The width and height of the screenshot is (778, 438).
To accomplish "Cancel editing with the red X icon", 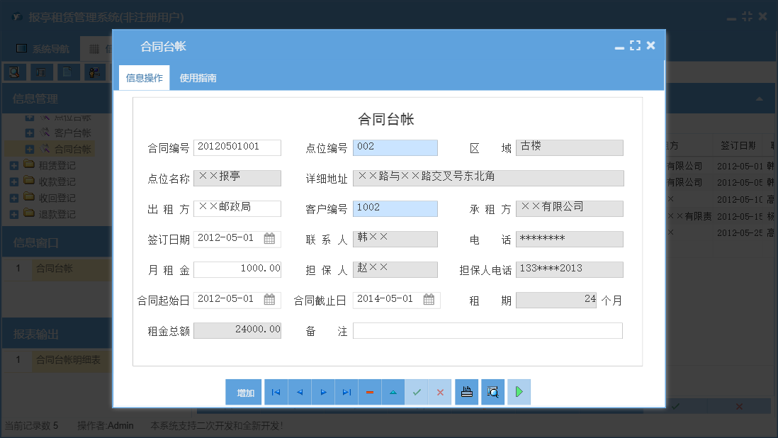I will pyautogui.click(x=440, y=391).
